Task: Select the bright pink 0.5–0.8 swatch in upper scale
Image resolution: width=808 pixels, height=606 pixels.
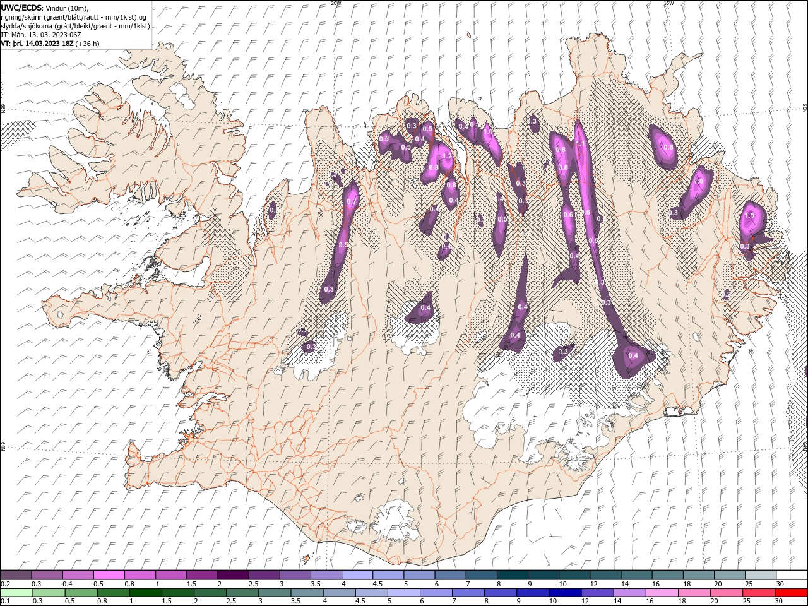Action: point(109,575)
